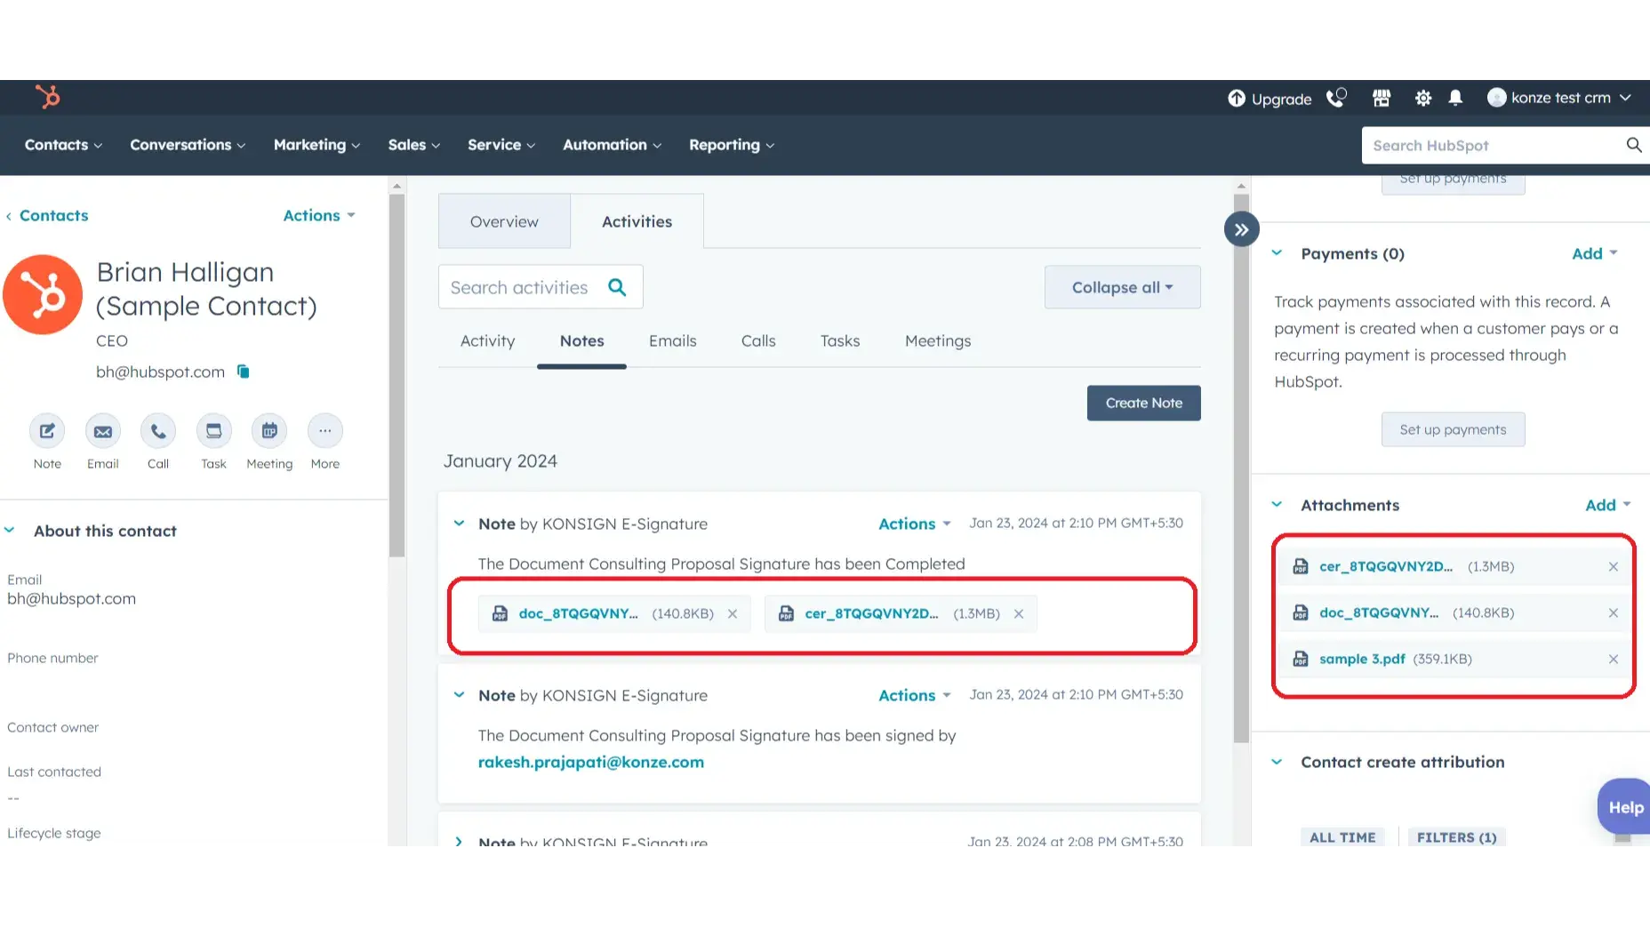Remove doc_8TQGQVNY attachment from the note
This screenshot has height=928, width=1650.
point(733,613)
